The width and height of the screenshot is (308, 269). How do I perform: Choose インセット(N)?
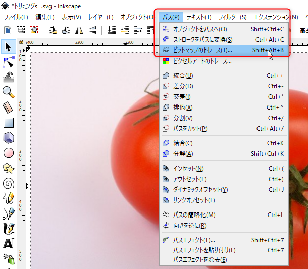(x=224, y=169)
